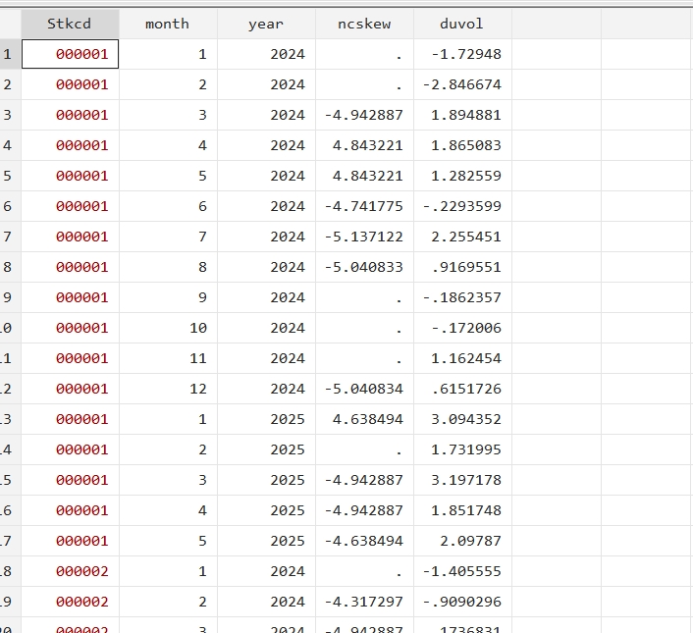The height and width of the screenshot is (633, 693).
Task: Click duvol value 1.865083
Action: [x=462, y=145]
